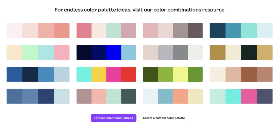279x128 pixels.
Task: Pick the dark navy teal swatch in top-right palette
Action: tap(218, 30)
